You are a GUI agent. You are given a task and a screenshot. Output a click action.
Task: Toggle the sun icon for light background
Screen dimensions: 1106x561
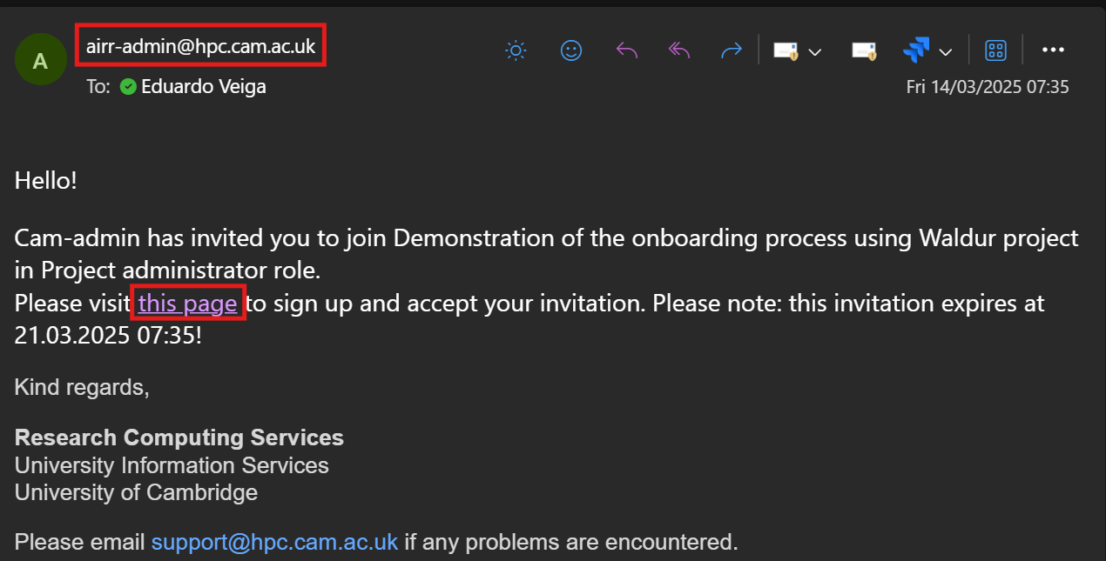[x=516, y=50]
